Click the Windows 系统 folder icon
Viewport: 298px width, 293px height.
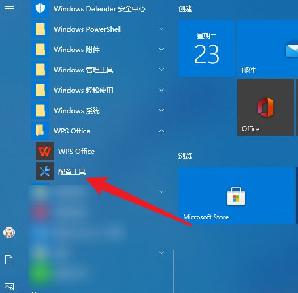point(40,110)
